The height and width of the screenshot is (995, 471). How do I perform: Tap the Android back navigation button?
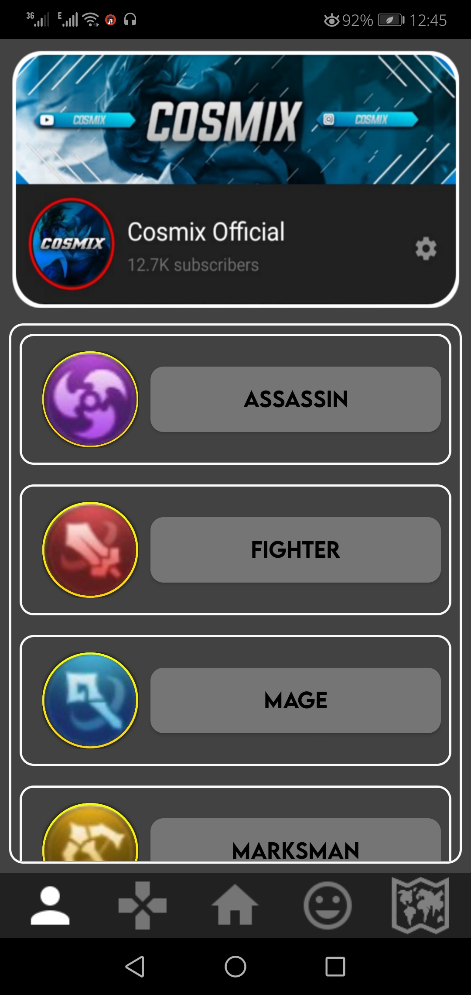tap(135, 966)
